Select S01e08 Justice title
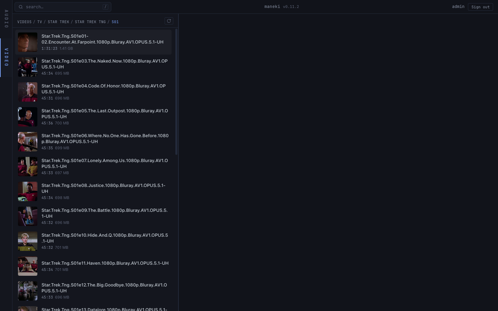Screen dimensions: 498x311 (x=103, y=188)
